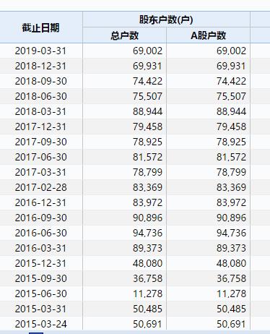Click 总户数 value in 2016-03-31 row
270x334 pixels.
147,248
